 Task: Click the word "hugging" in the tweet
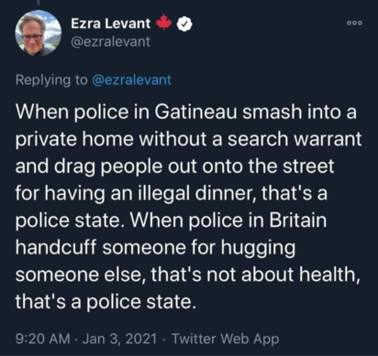258,249
